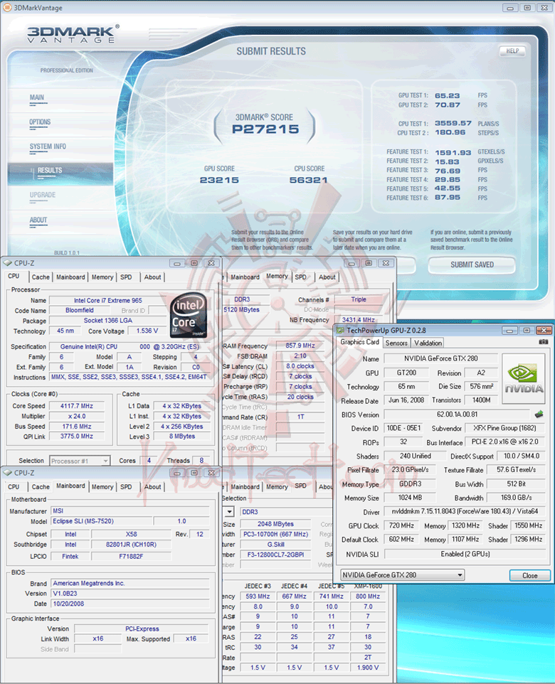
Task: Minimize the GPU-Z window
Action: tap(509, 330)
